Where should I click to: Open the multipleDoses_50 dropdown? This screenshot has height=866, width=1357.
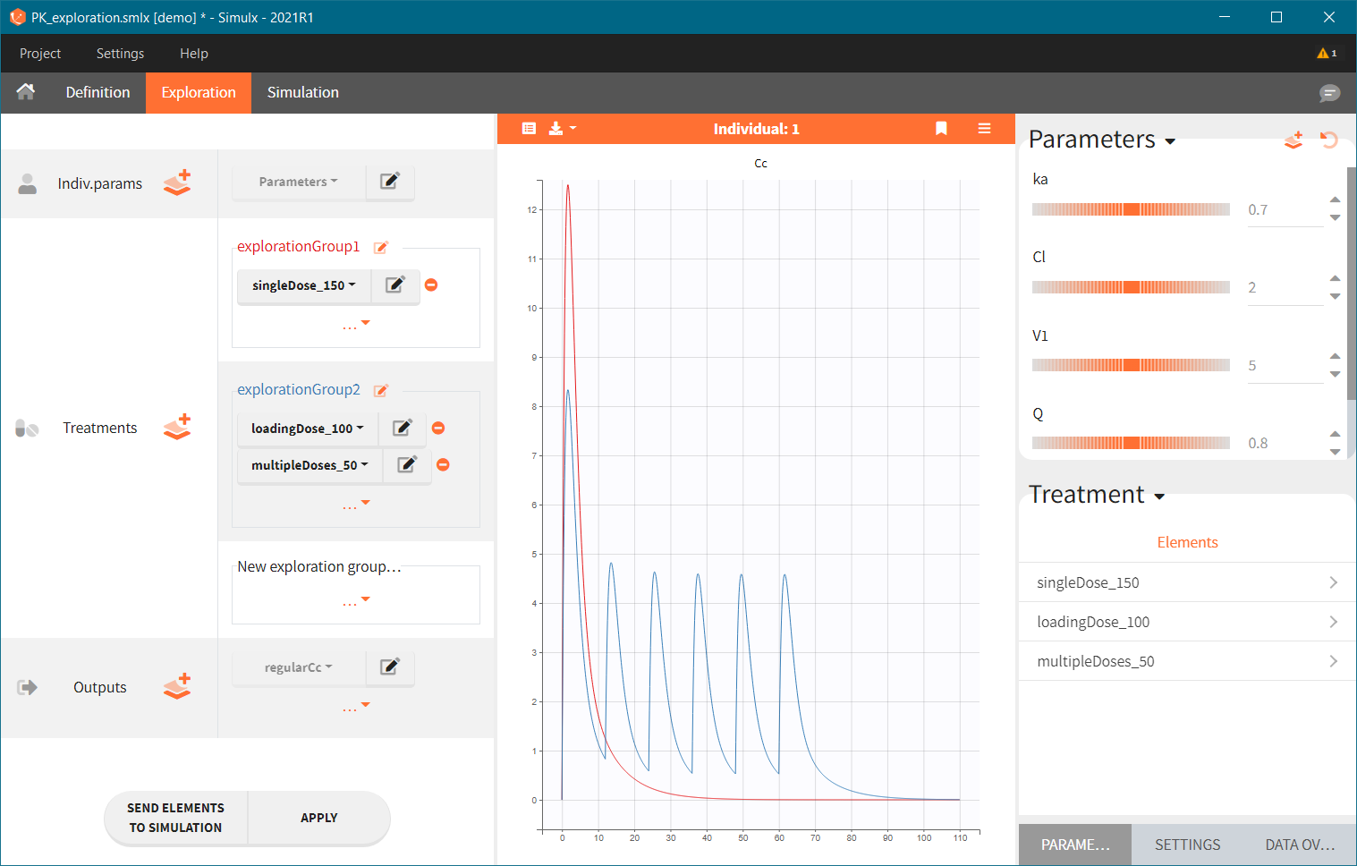point(310,465)
